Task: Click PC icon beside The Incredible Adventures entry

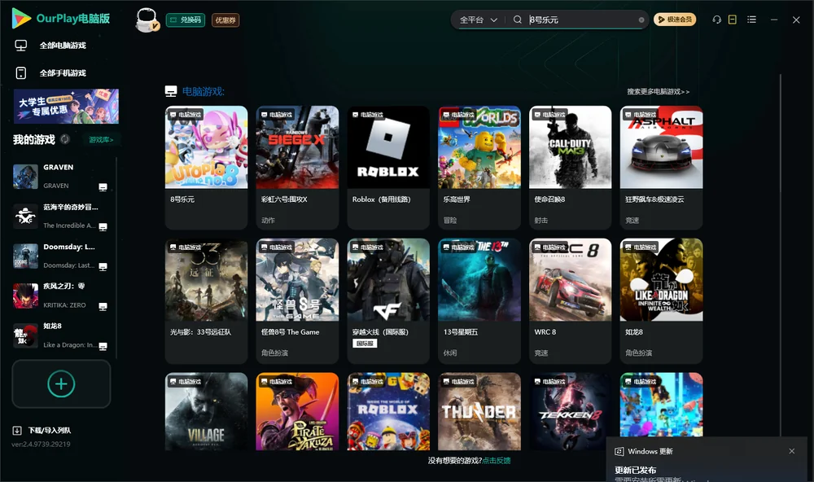Action: point(103,227)
